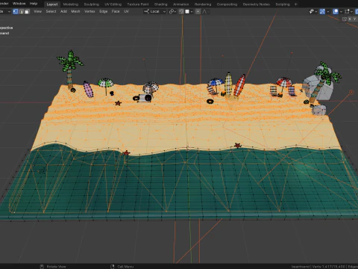Expand the gizmos options dropdown arrow
Viewport: 358px width, 269px height.
[x=328, y=11]
